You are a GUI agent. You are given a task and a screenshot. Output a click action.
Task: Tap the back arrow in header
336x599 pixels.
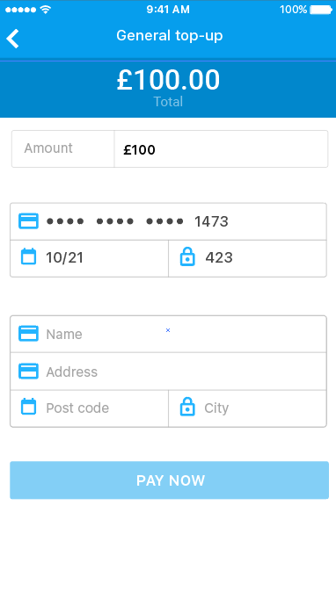click(x=12, y=38)
